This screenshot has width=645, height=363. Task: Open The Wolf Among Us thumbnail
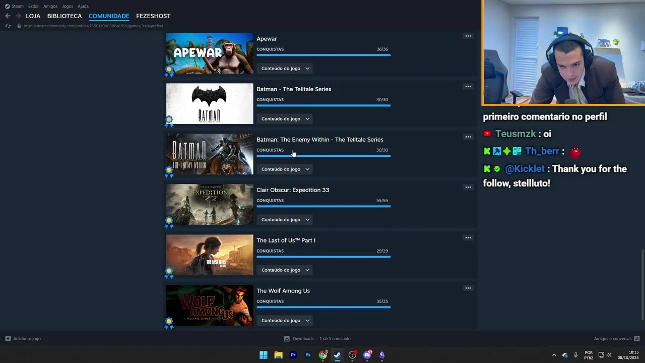pos(210,306)
